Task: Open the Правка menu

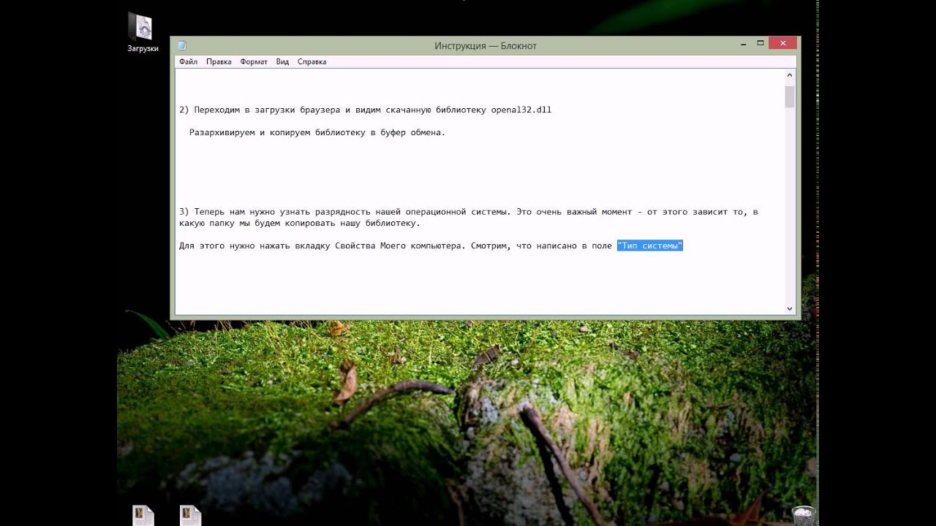Action: pyautogui.click(x=219, y=62)
